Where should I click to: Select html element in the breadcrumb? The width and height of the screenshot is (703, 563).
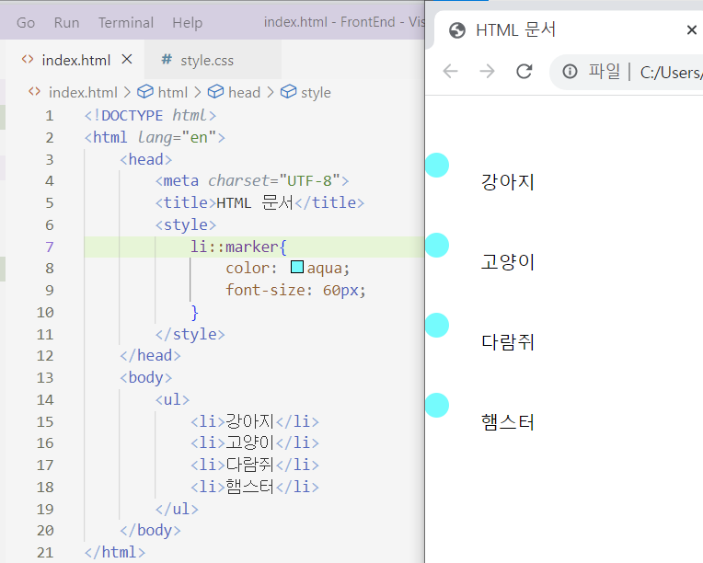173,92
